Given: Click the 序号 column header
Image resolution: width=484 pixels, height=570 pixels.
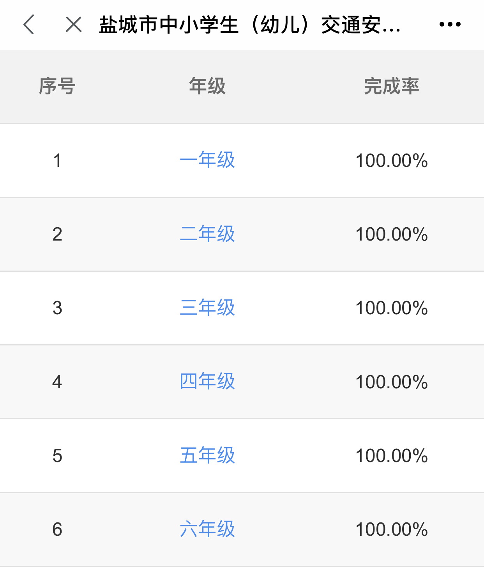Looking at the screenshot, I should point(57,86).
